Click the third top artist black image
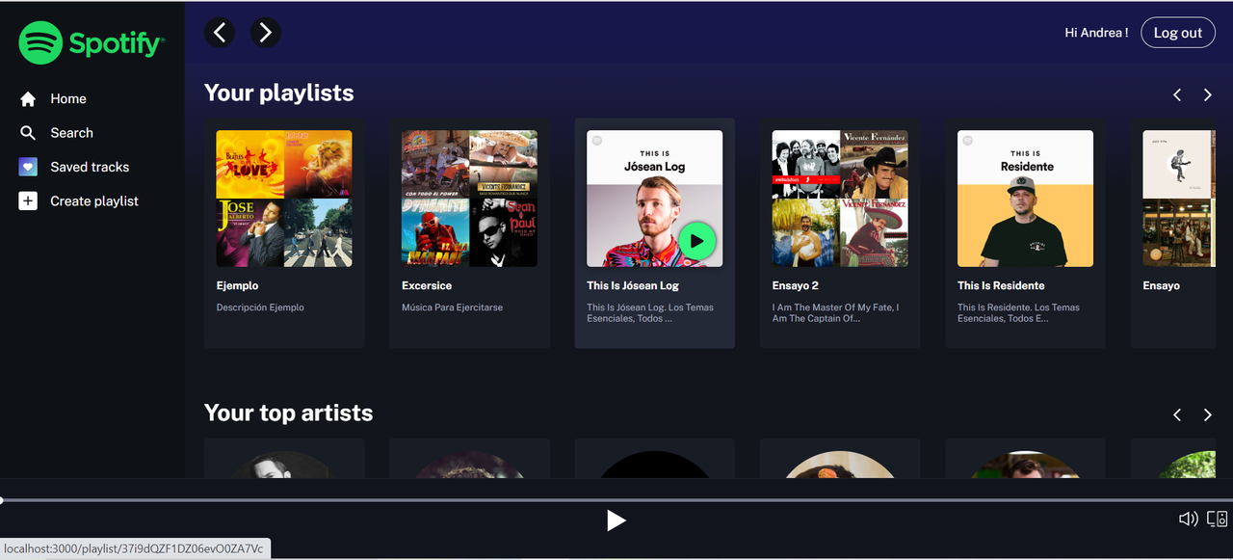Screen dimensions: 1233x560 pyautogui.click(x=655, y=465)
